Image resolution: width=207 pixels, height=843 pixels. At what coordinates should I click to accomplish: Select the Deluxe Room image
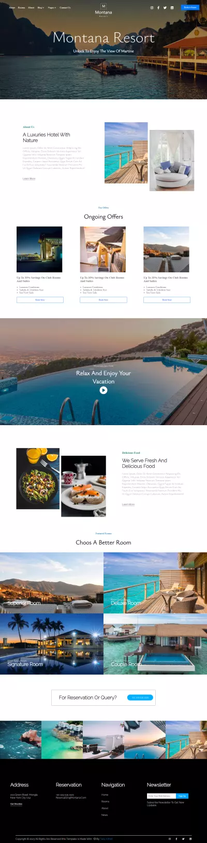155,583
